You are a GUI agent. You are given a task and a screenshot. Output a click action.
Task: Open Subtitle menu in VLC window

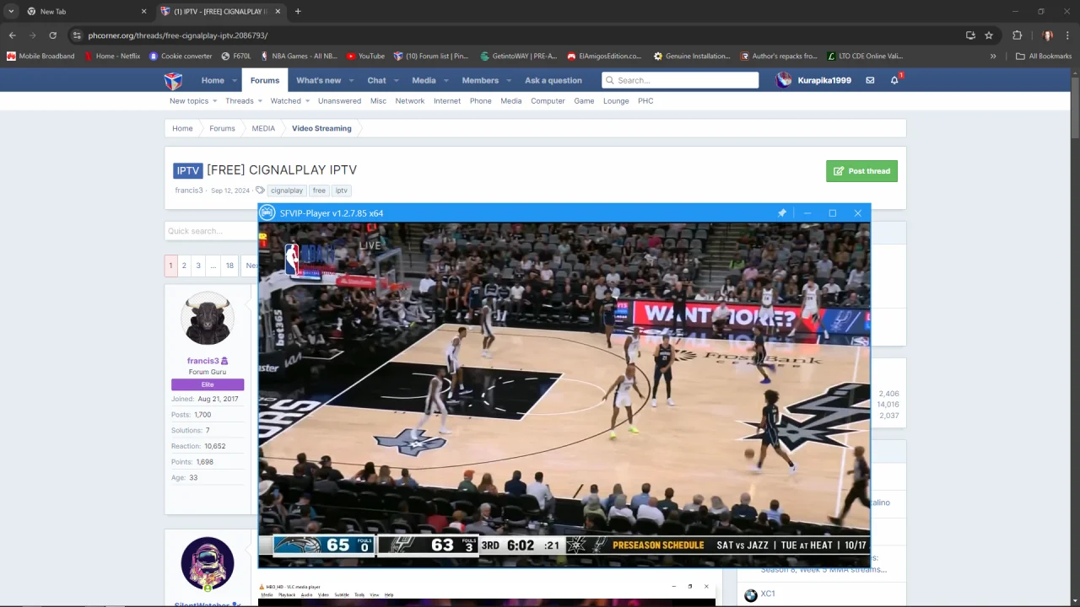point(342,595)
